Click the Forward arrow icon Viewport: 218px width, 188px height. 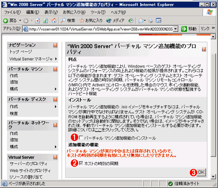[26, 21]
